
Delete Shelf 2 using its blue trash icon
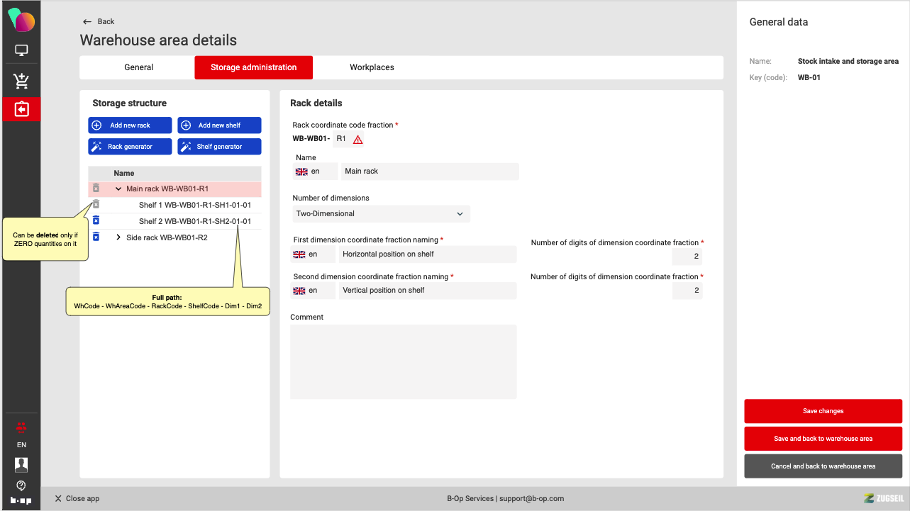pyautogui.click(x=96, y=220)
